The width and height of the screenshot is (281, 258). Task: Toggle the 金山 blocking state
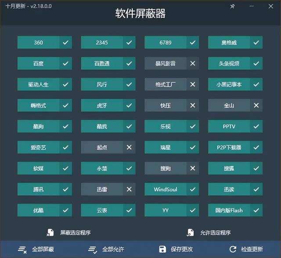click(x=256, y=105)
